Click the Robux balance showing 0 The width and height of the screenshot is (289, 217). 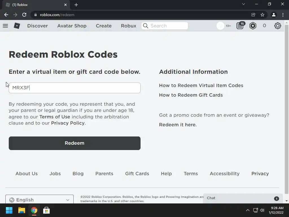264,26
